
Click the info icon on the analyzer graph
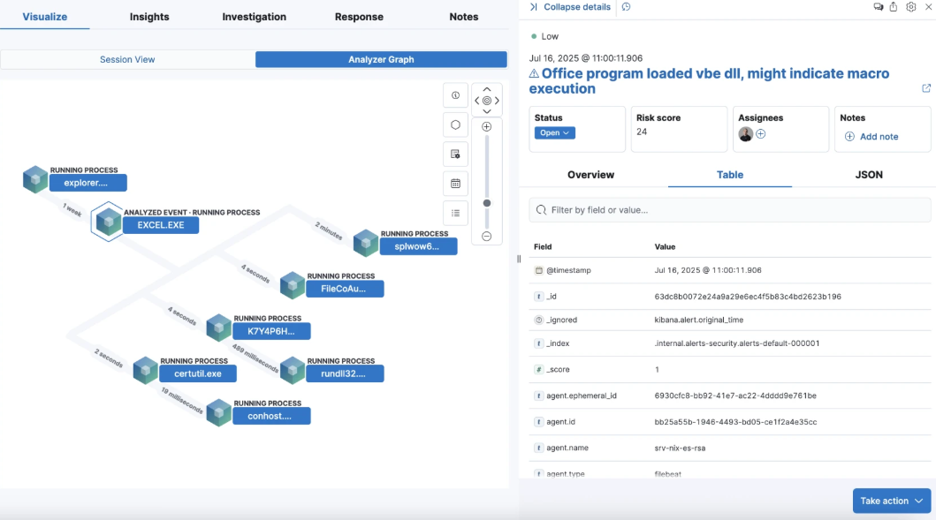click(x=455, y=95)
